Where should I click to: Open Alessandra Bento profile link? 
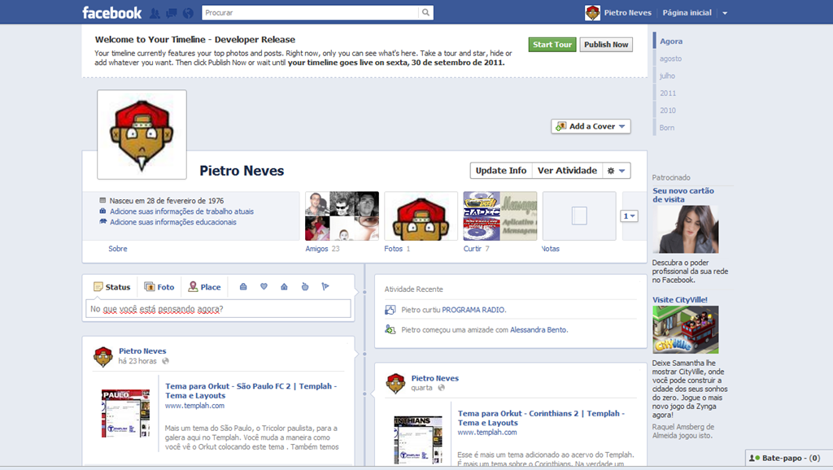tap(539, 330)
